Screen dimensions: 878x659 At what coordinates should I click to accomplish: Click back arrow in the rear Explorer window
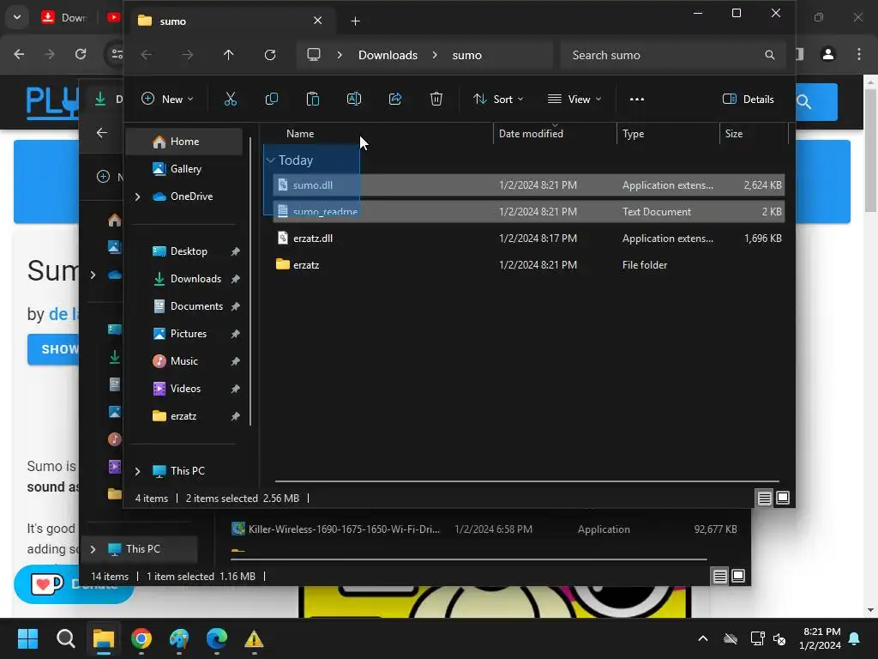tap(102, 133)
